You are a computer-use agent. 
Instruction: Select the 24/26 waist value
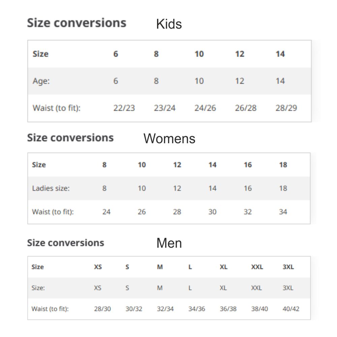(205, 108)
